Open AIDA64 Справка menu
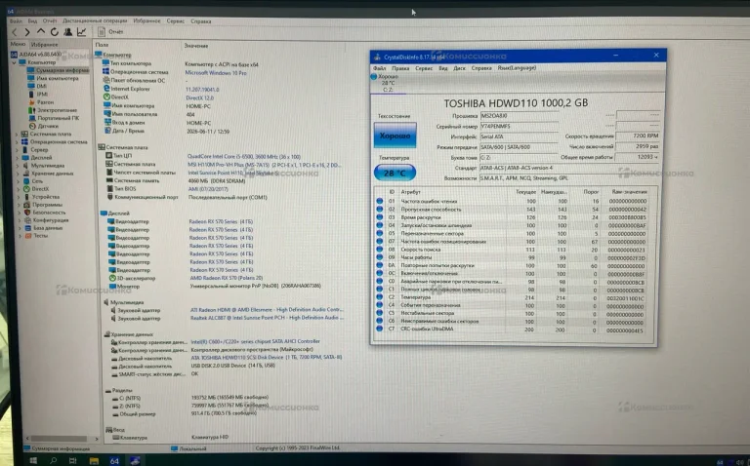 point(201,21)
